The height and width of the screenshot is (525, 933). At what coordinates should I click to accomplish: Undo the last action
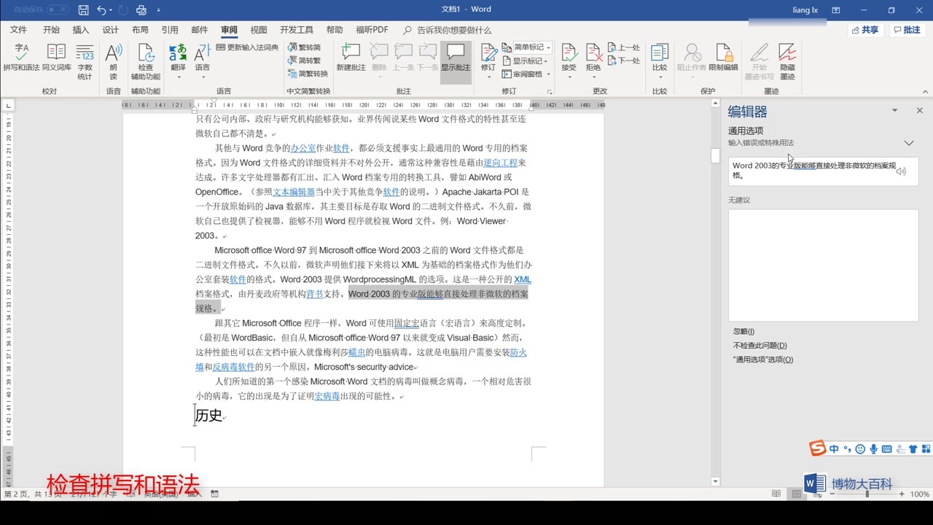click(x=102, y=10)
